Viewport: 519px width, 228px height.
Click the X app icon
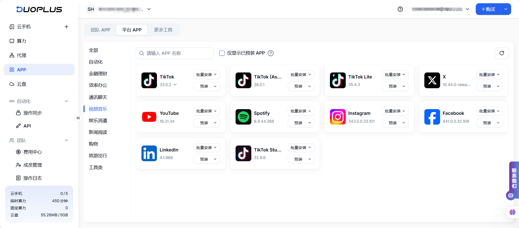(432, 80)
